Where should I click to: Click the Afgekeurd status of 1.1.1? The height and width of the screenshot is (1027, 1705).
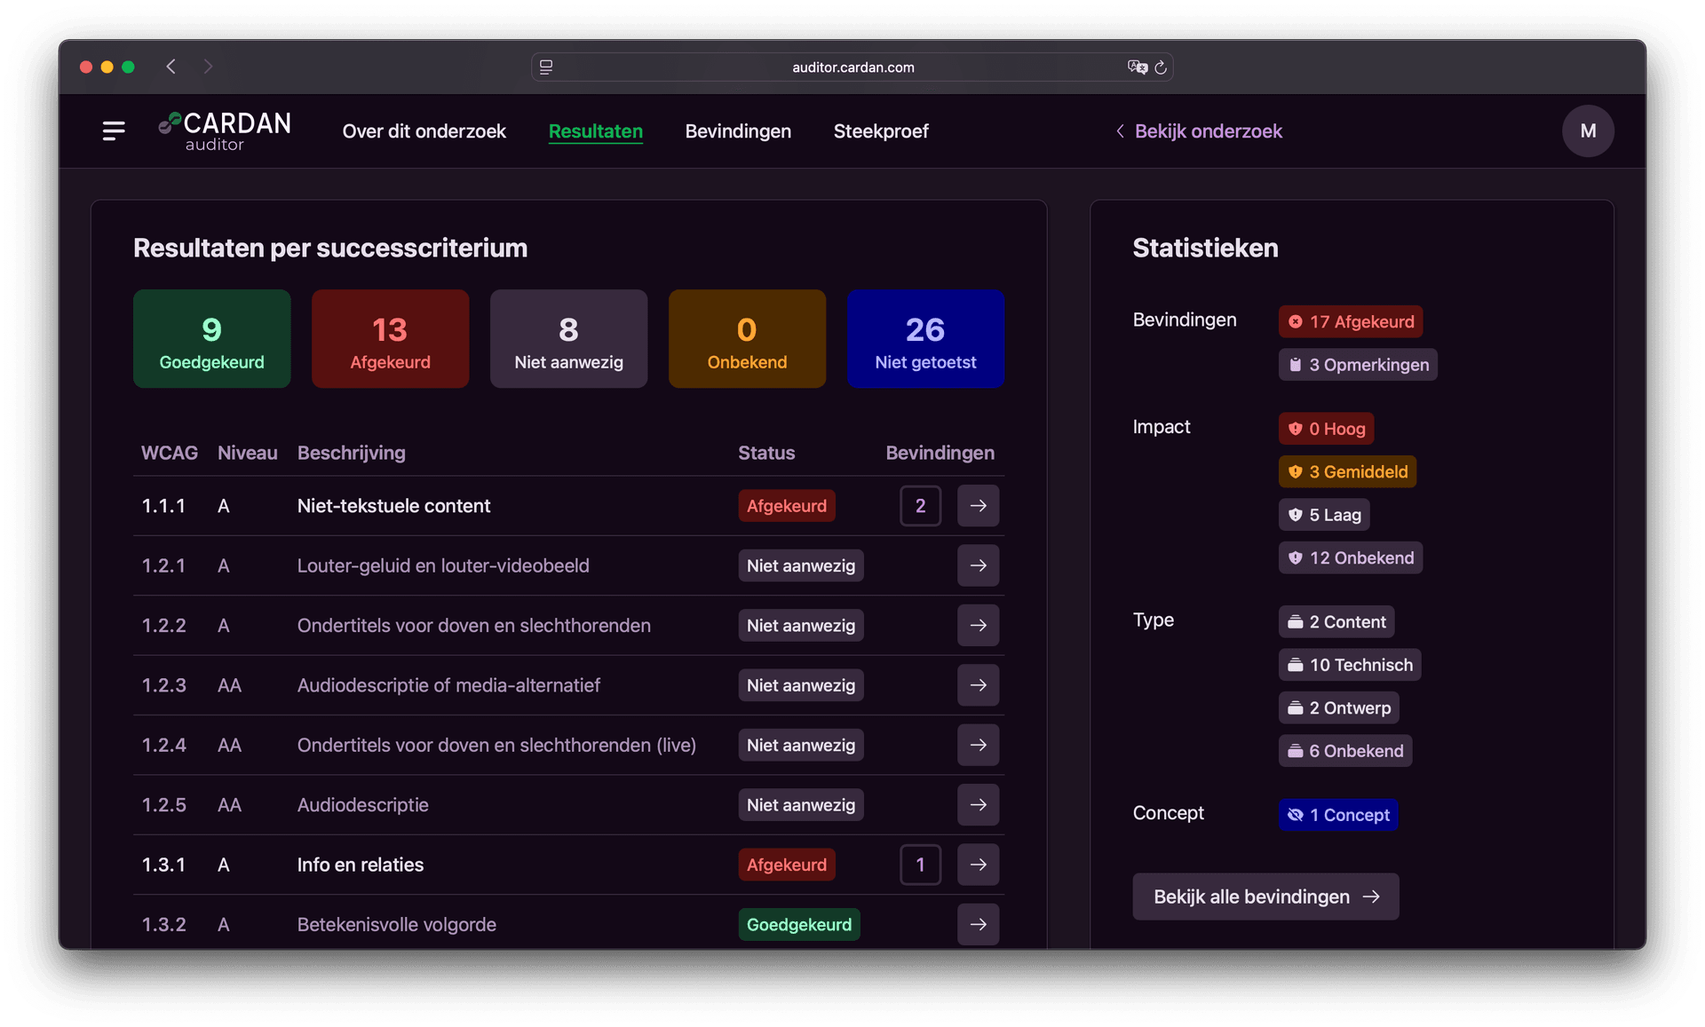click(786, 506)
